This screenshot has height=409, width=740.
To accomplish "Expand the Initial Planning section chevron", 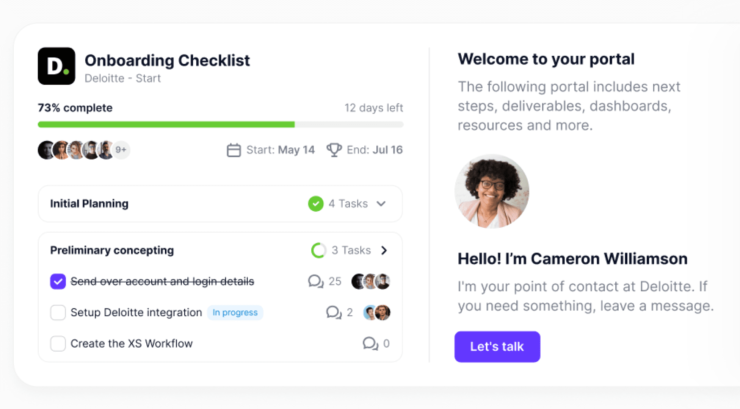I will tap(381, 204).
